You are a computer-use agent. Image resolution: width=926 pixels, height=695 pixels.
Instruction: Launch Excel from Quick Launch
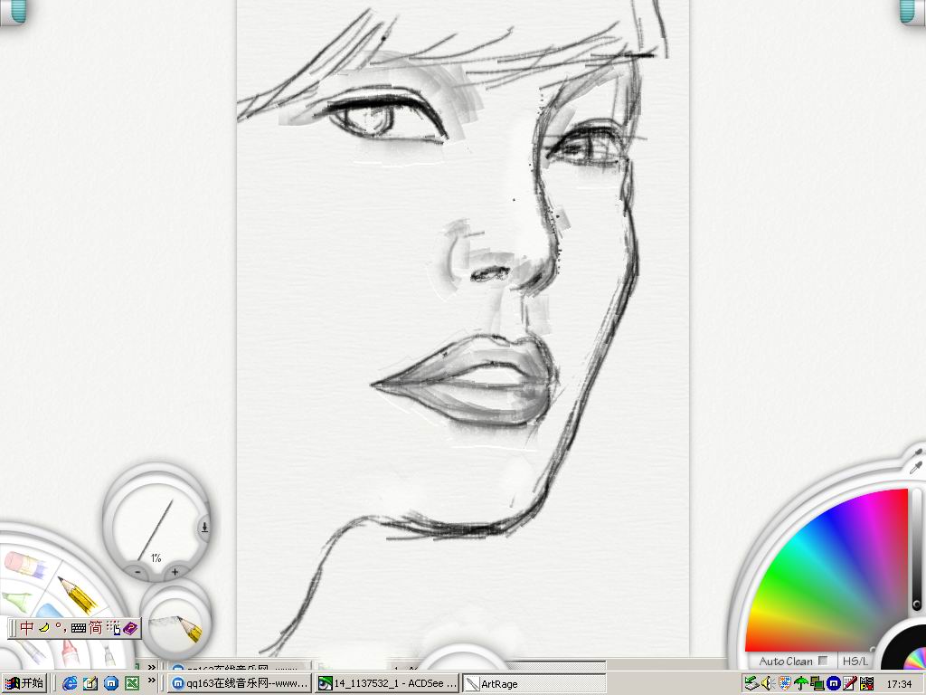pos(132,684)
